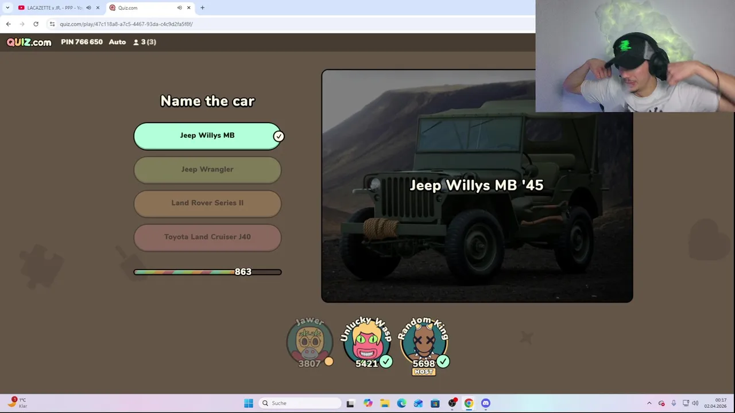The width and height of the screenshot is (735, 413).
Task: Click the 863 points timer bar
Action: tap(207, 272)
